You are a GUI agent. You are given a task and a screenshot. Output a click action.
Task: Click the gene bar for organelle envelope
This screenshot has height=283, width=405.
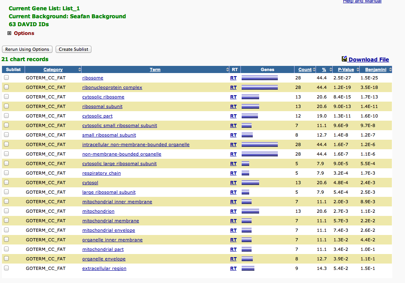247,259
